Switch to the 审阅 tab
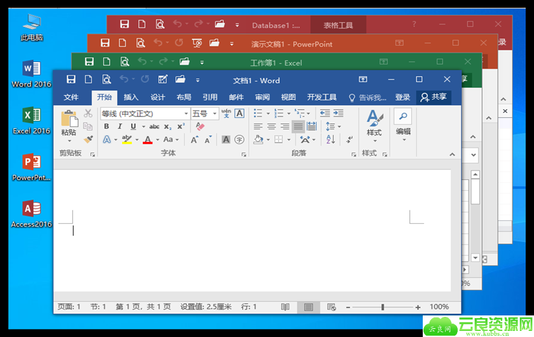Screen dimensions: 534x337 pyautogui.click(x=262, y=97)
